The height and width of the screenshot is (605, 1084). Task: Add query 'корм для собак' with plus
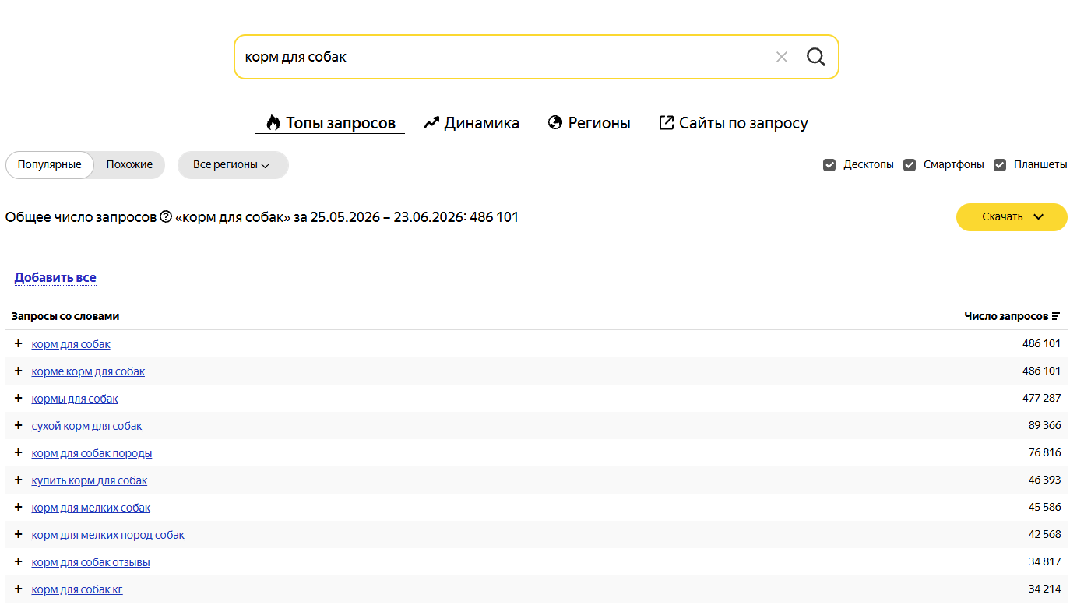(19, 343)
